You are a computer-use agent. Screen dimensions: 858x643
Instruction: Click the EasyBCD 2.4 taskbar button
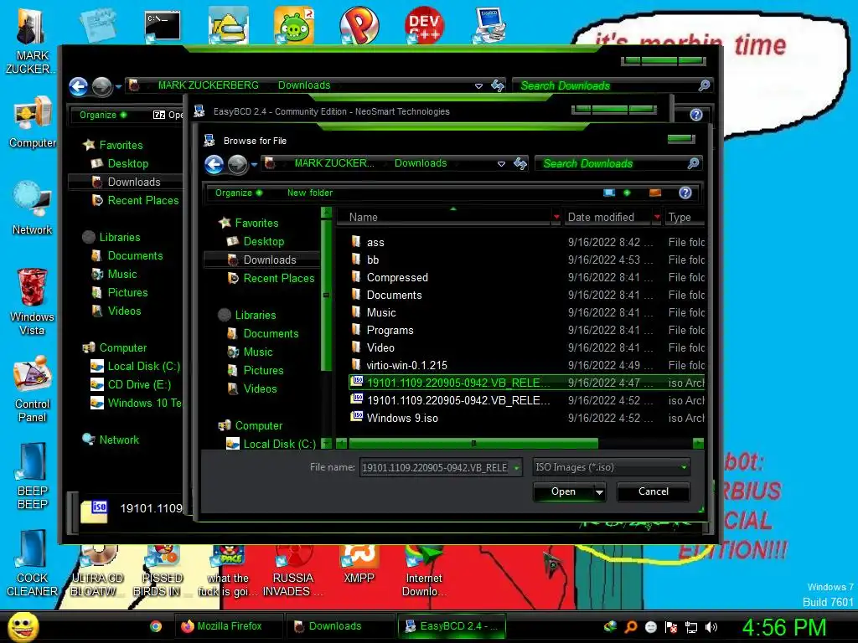tap(452, 626)
